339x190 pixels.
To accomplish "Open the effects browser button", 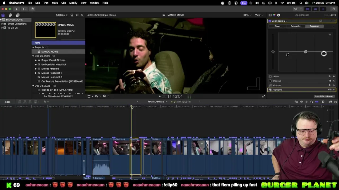I will (x=331, y=102).
